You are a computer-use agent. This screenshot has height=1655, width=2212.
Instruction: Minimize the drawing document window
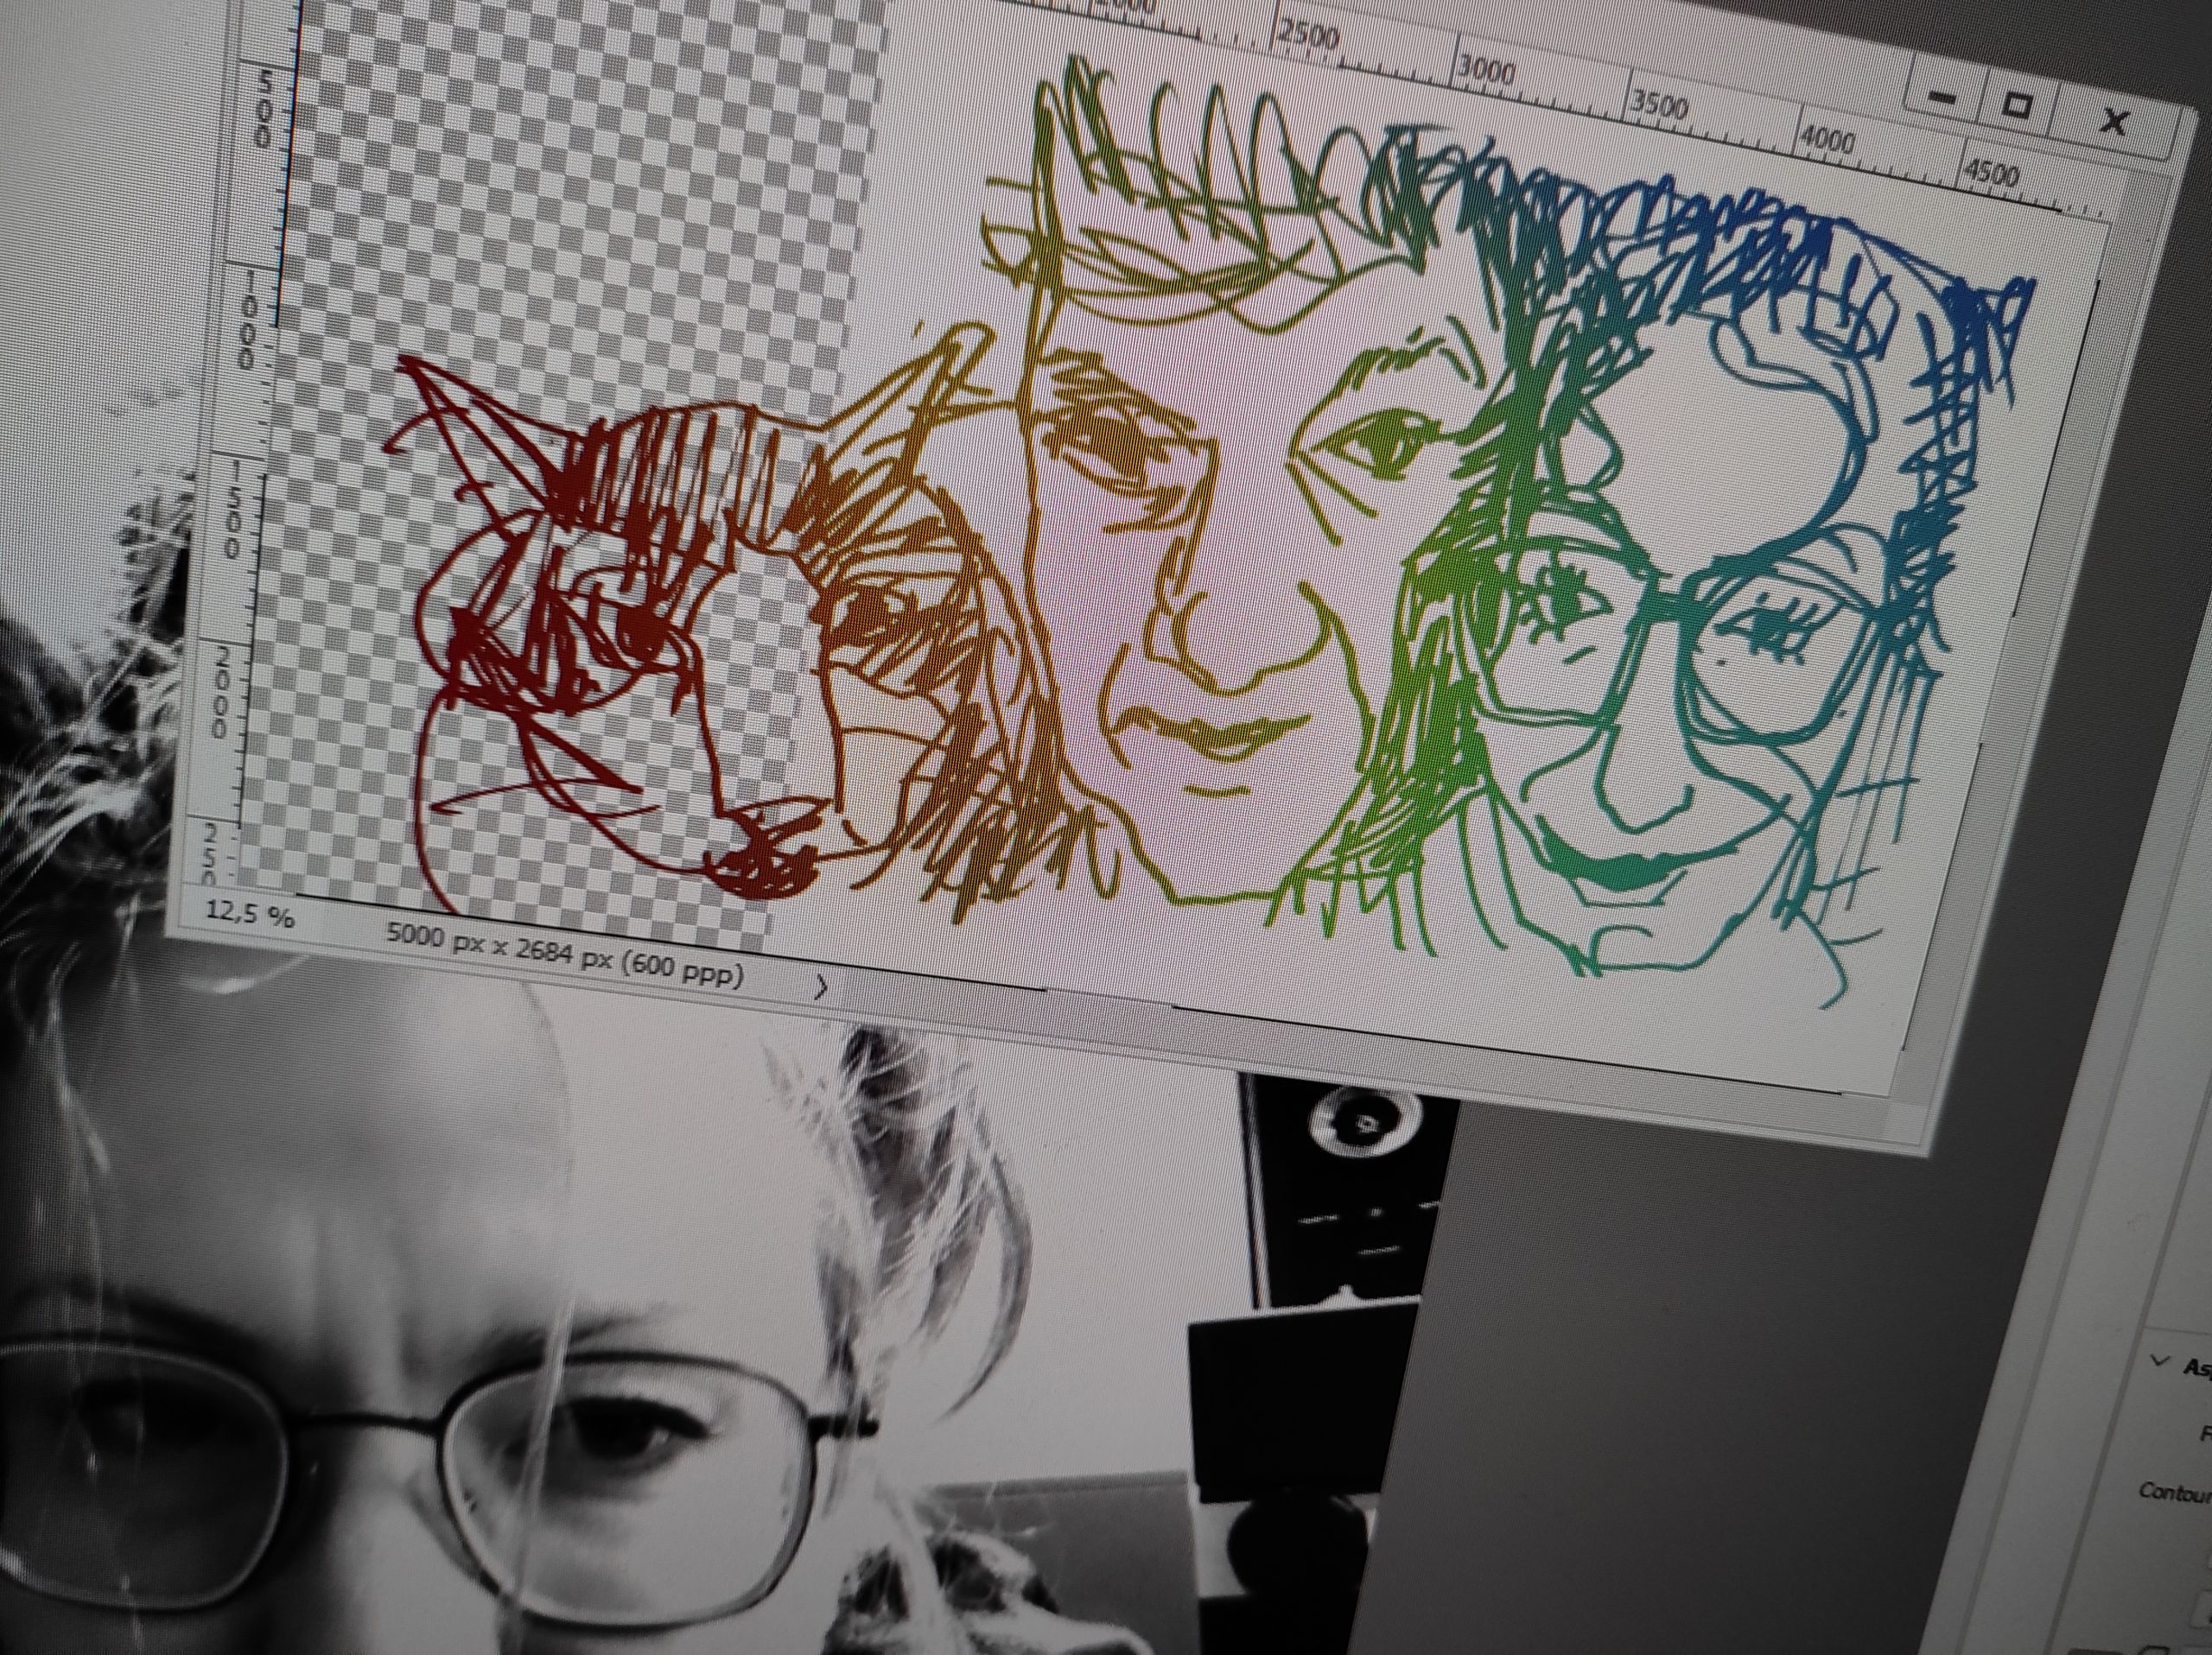click(1943, 97)
